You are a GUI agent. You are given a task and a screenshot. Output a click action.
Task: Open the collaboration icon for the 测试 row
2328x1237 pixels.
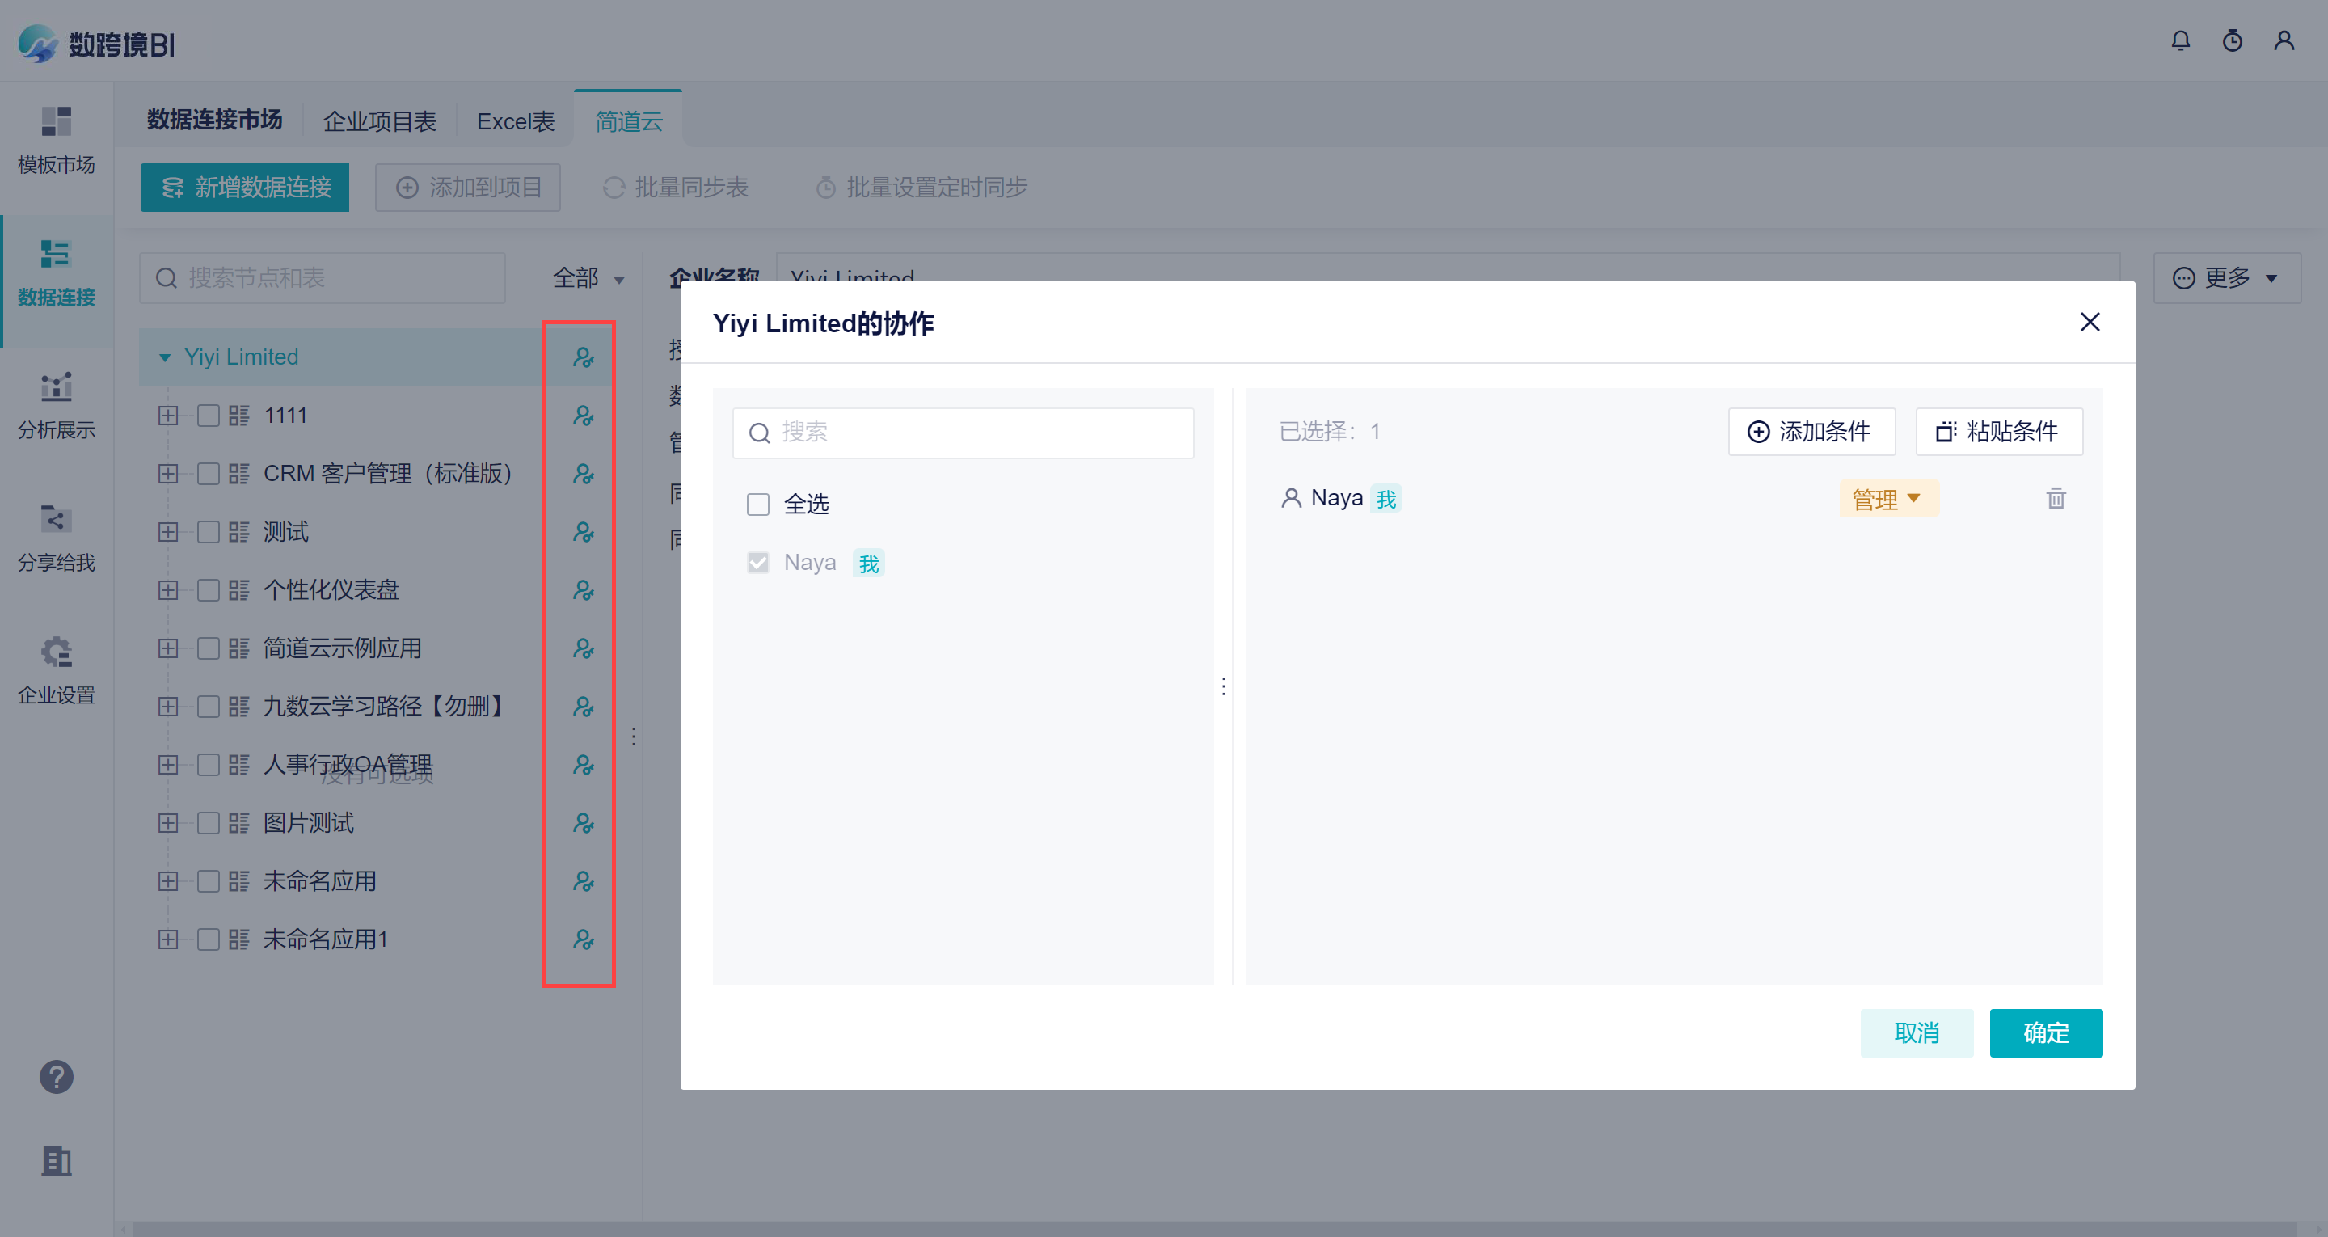[x=583, y=532]
